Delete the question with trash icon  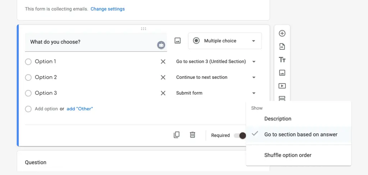coord(193,135)
